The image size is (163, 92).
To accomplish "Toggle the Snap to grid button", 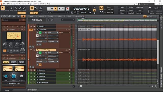I will tap(32, 8).
